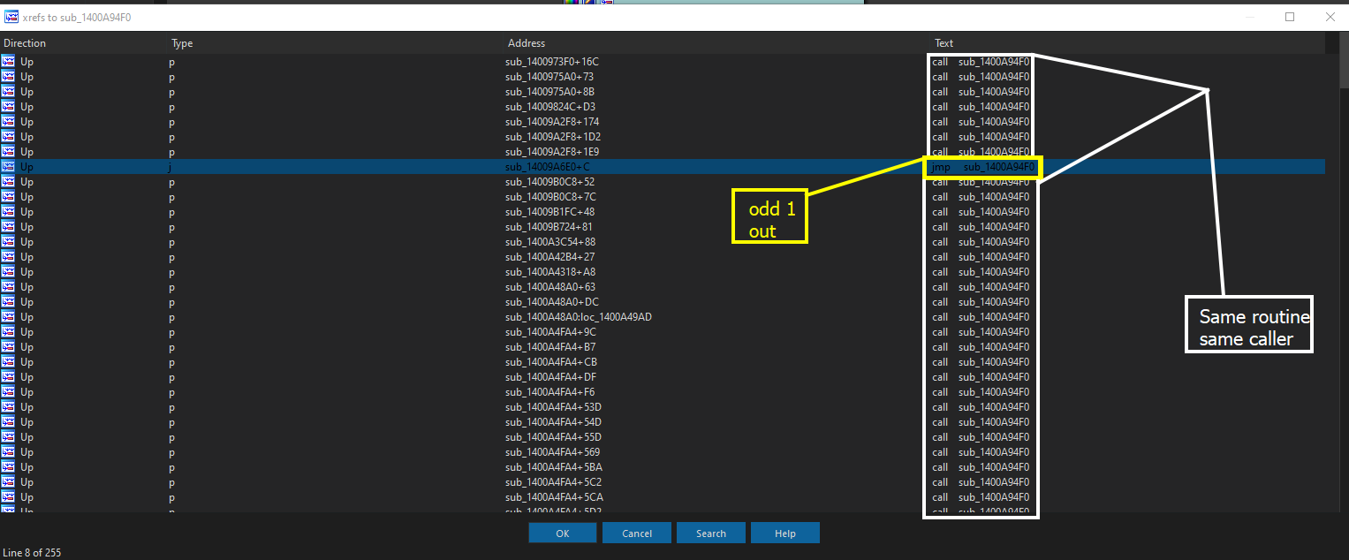Image resolution: width=1349 pixels, height=560 pixels.
Task: Sort xrefs by the Type column header
Action: pyautogui.click(x=182, y=43)
